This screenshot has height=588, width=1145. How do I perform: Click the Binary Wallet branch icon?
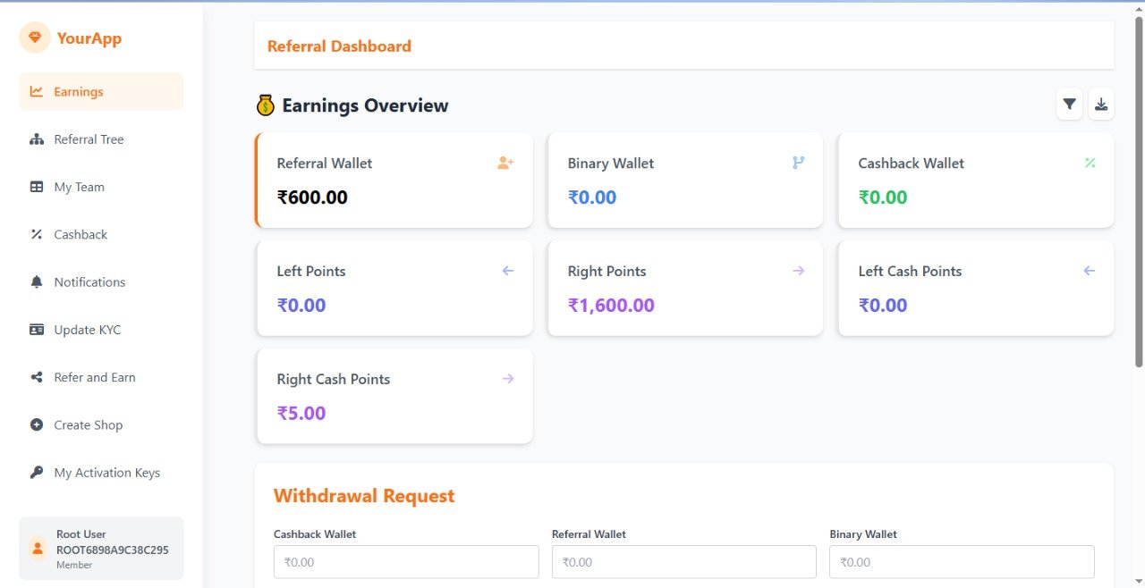(798, 163)
